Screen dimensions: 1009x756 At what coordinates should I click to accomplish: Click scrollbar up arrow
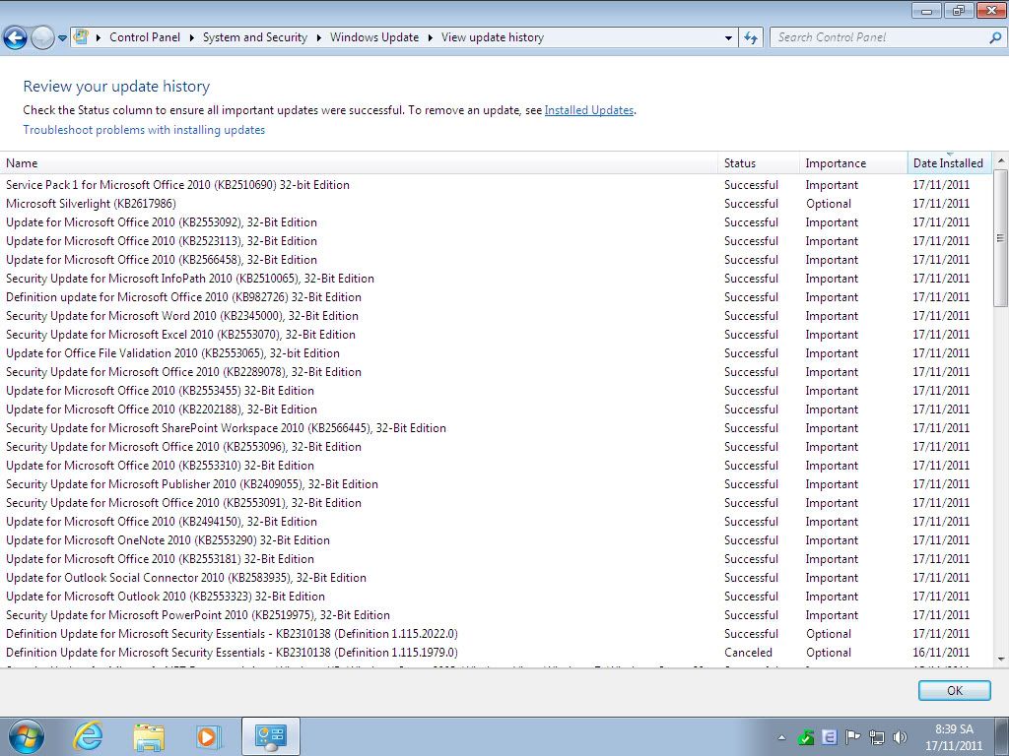[x=1001, y=160]
